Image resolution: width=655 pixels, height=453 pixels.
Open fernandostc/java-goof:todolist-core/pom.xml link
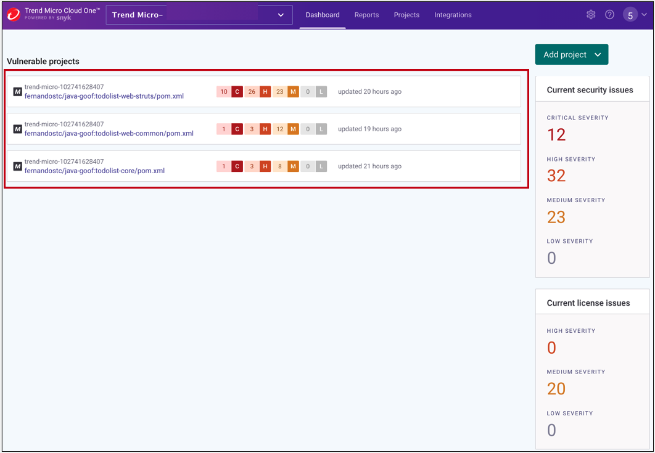[x=94, y=171]
